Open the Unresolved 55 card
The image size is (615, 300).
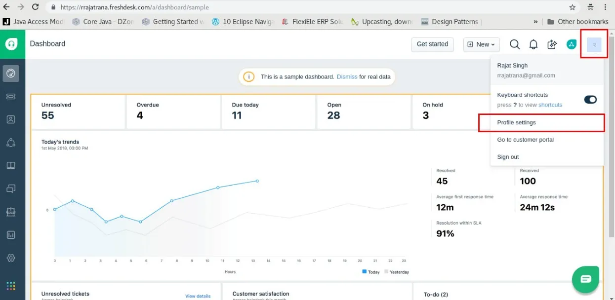78,112
